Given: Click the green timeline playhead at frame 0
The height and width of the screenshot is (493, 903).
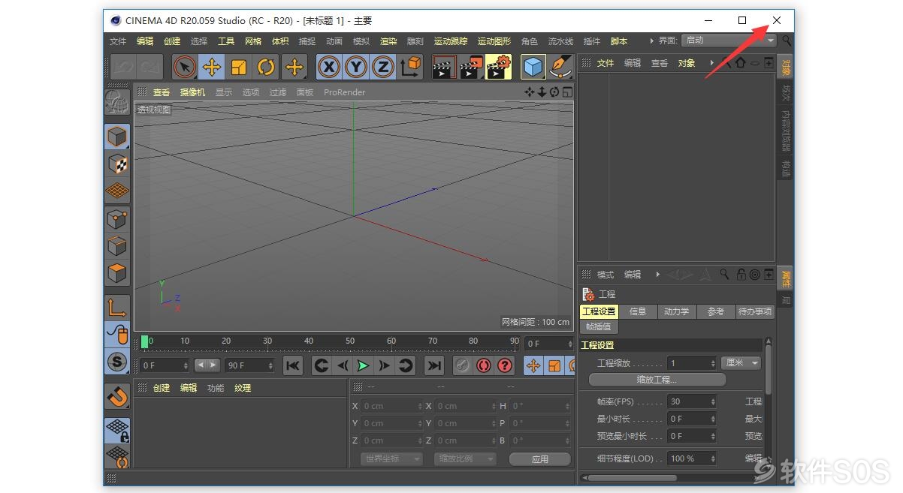Looking at the screenshot, I should click(145, 342).
